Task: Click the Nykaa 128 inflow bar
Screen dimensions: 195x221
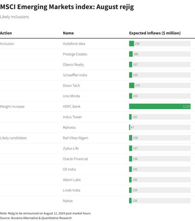Action: (130, 201)
